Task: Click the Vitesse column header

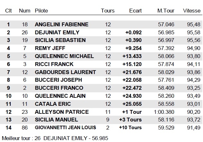Action: point(191,11)
